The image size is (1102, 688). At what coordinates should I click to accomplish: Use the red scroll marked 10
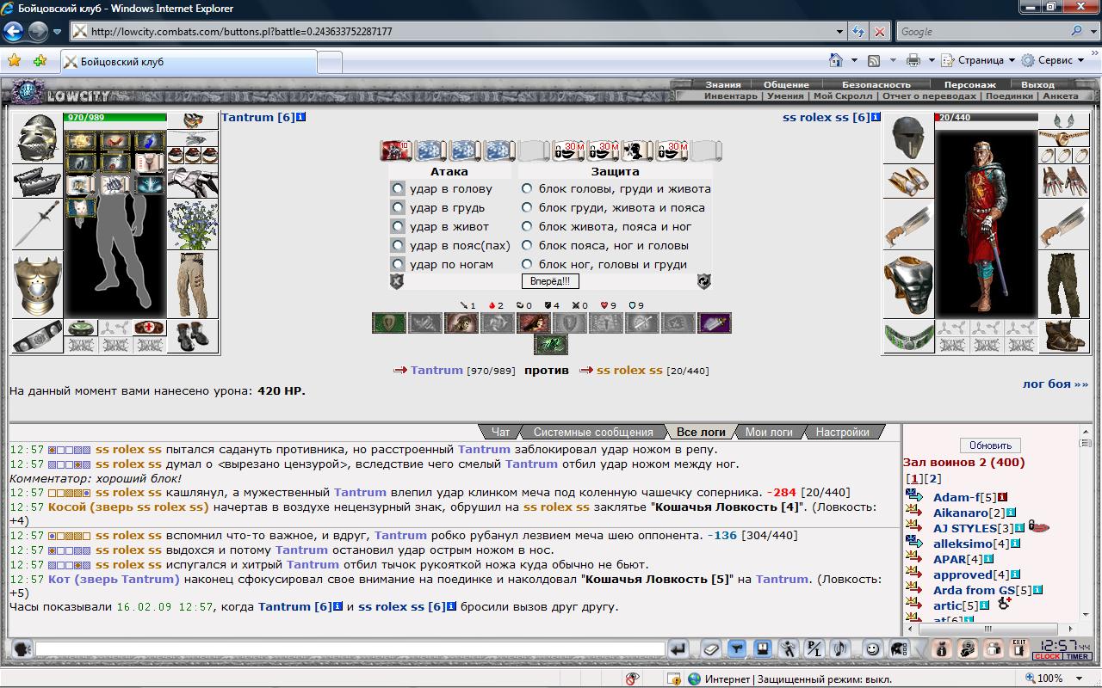(396, 150)
